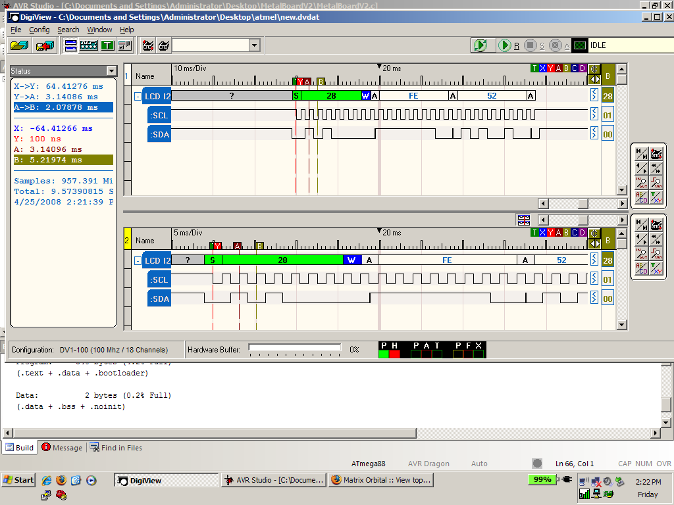Image resolution: width=674 pixels, height=505 pixels.
Task: Click Y marker swatch in waveform 1
Action: pos(550,68)
